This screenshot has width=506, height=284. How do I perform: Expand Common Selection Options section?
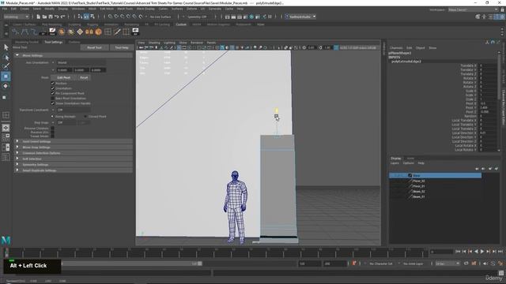pyautogui.click(x=74, y=153)
